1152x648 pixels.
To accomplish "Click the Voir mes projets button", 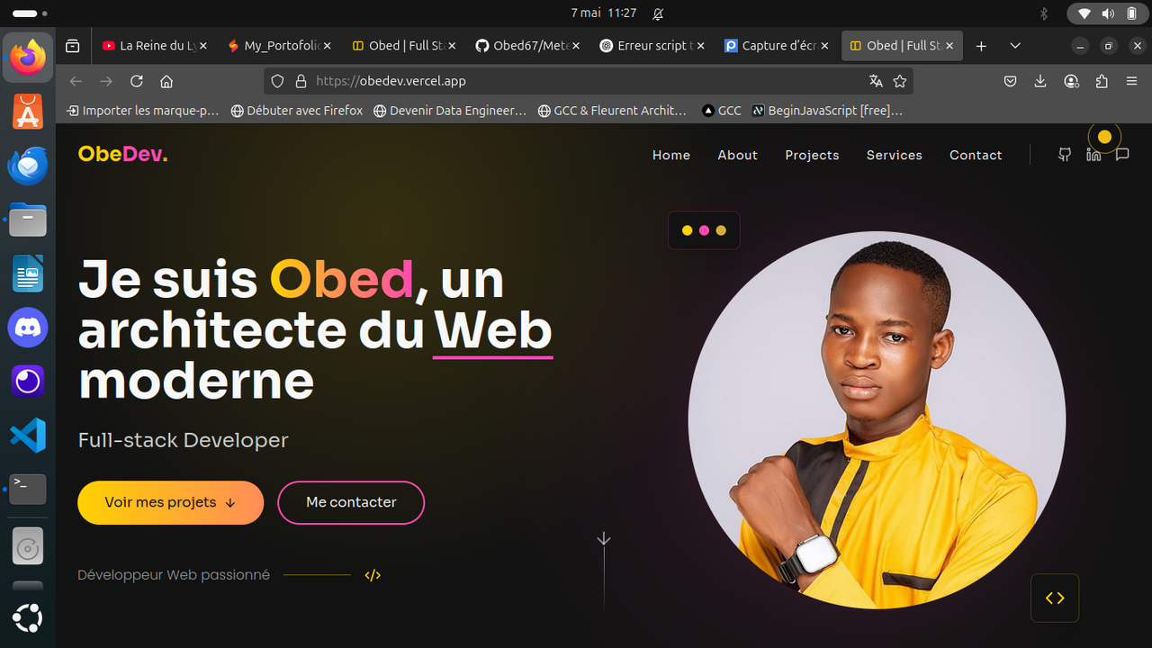I will [x=171, y=502].
